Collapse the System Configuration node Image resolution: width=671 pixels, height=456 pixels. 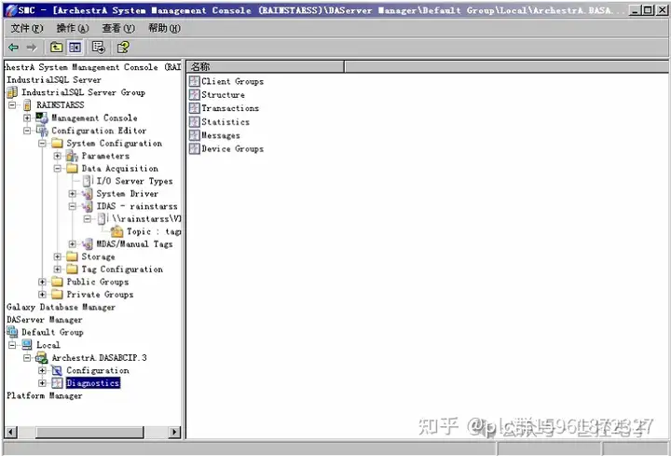(42, 143)
